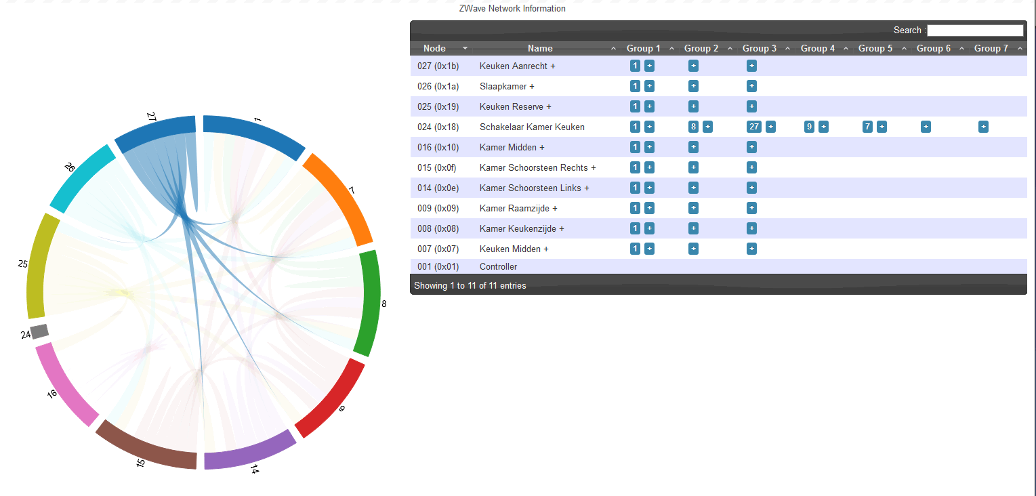
Task: Sort table by Group 5 column
Action: tap(881, 48)
